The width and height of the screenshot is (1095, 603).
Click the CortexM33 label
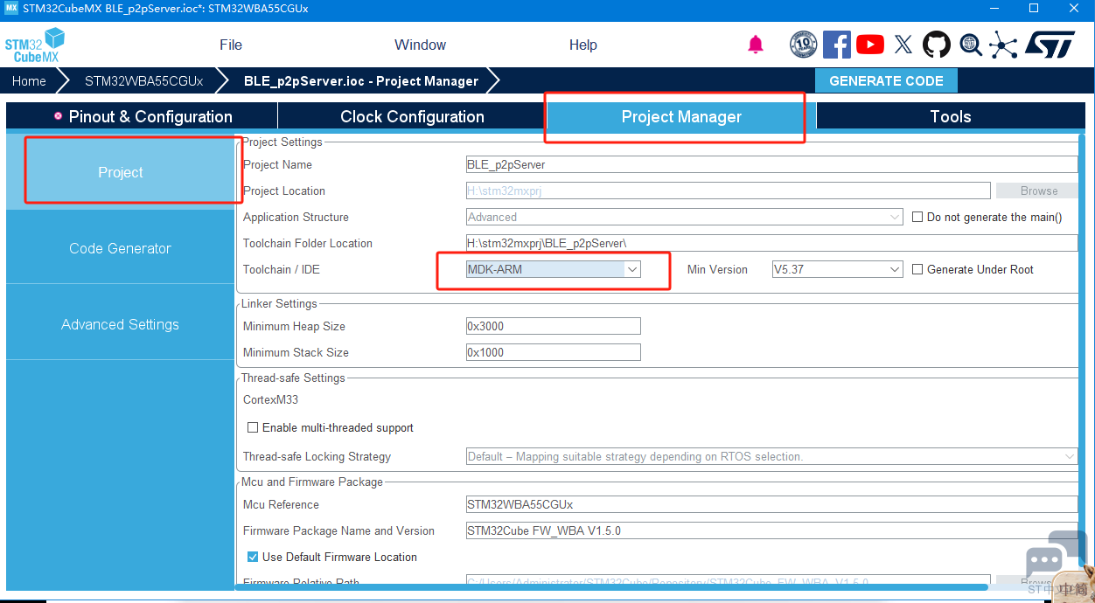[270, 399]
